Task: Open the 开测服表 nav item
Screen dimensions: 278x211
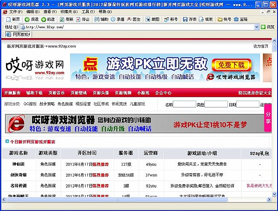Action: pyautogui.click(x=12, y=93)
